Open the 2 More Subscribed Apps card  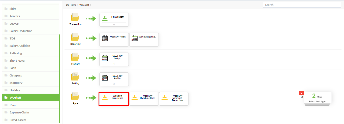(x=317, y=98)
